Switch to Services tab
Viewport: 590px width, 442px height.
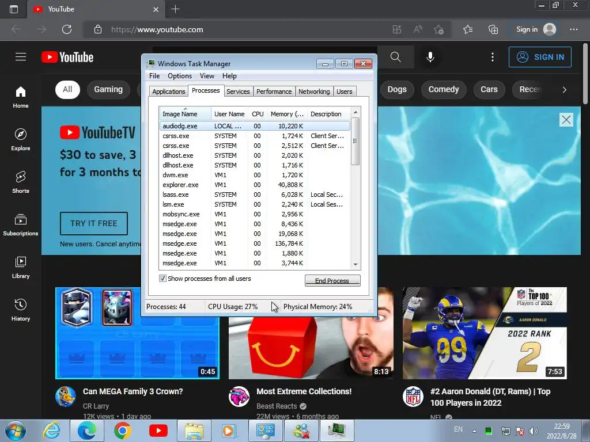238,92
